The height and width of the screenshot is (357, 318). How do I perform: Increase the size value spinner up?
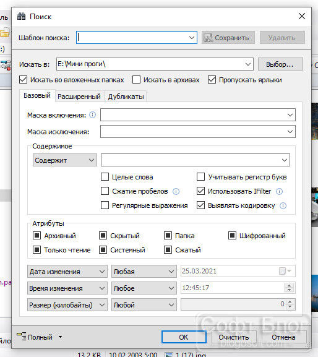[290, 302]
